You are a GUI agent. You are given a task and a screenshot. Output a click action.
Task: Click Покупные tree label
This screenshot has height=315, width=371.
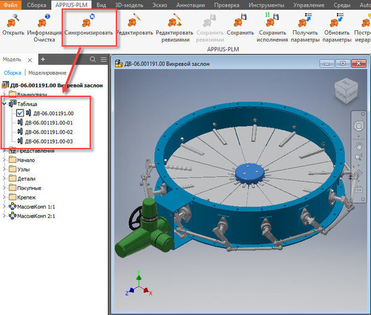[x=29, y=188]
